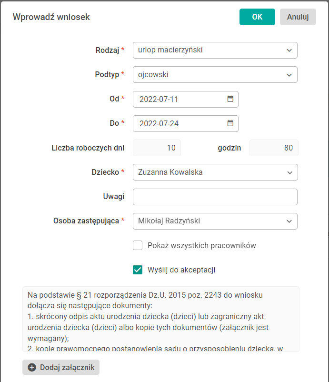Enable Pokaż wszystkich pracowników checkbox
Screen dimensions: 329x382
[x=138, y=246]
